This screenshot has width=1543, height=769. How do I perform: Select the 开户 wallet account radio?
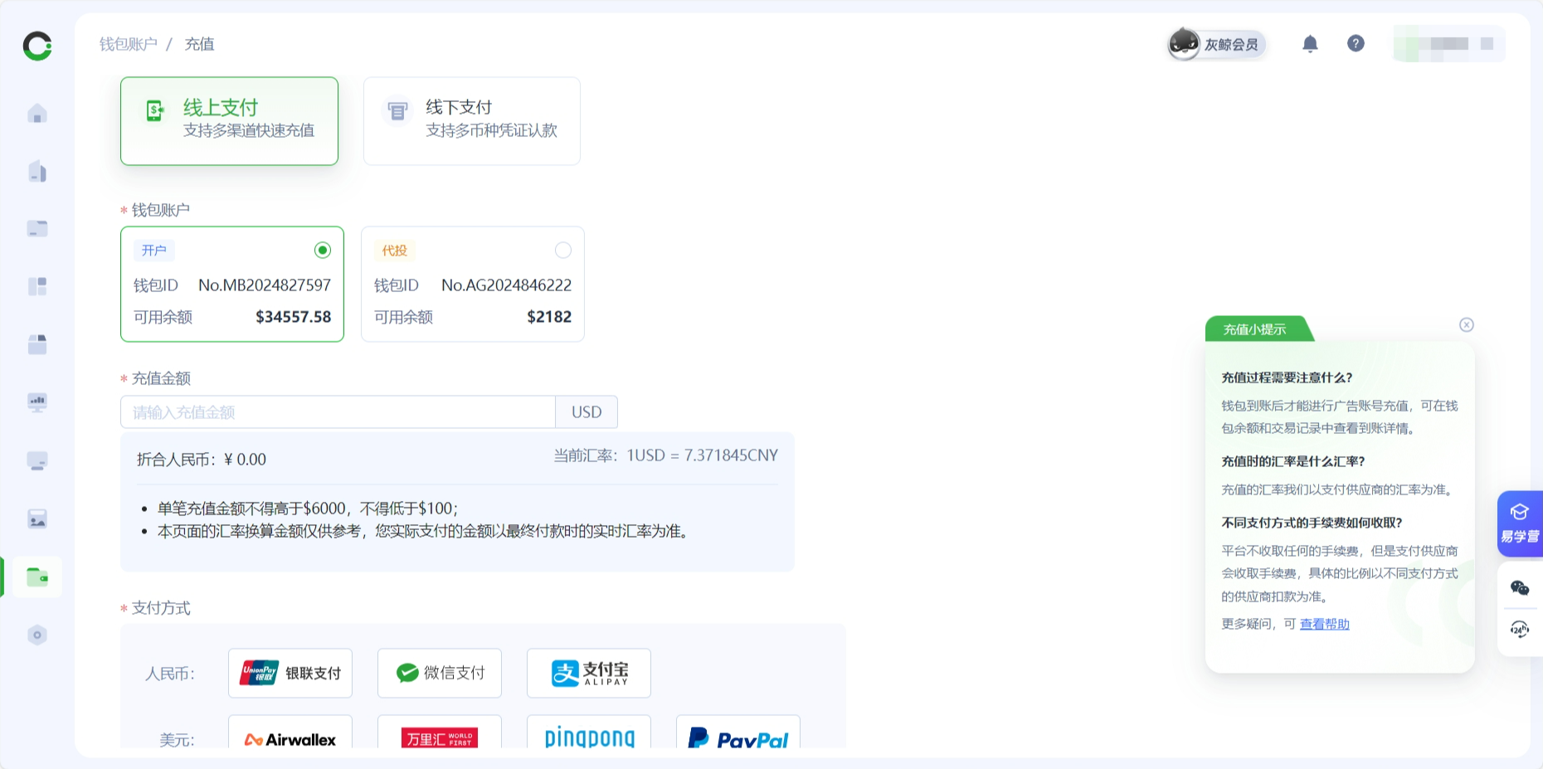pos(323,251)
